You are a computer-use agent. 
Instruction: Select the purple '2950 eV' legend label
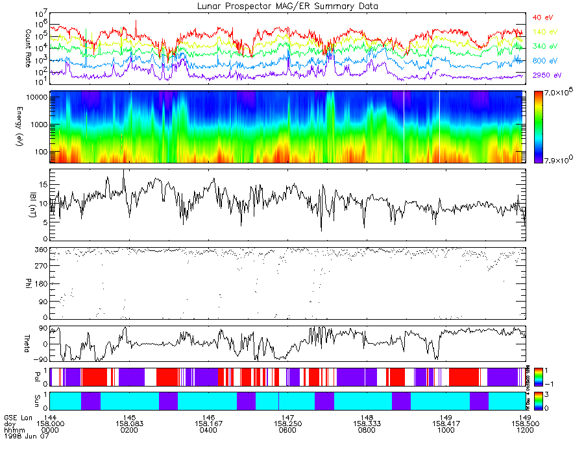(x=547, y=75)
